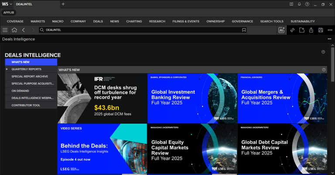Open the Ownership menu
The height and width of the screenshot is (175, 335).
click(215, 21)
